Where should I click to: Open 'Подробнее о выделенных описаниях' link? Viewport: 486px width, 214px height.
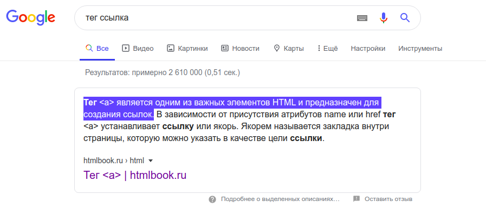[x=280, y=199]
